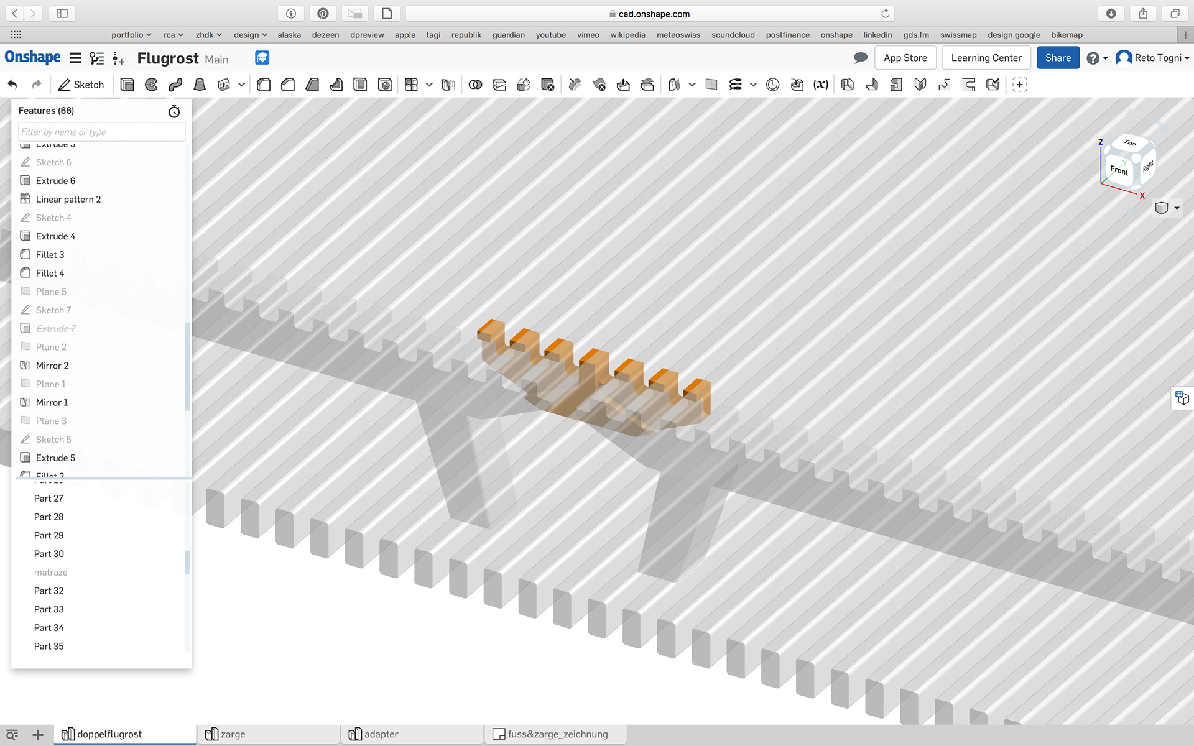Select the Sweep tool
The image size is (1194, 746).
click(175, 85)
